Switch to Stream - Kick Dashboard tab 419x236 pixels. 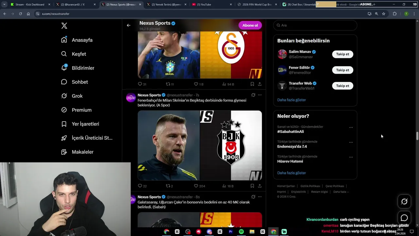coord(30,5)
